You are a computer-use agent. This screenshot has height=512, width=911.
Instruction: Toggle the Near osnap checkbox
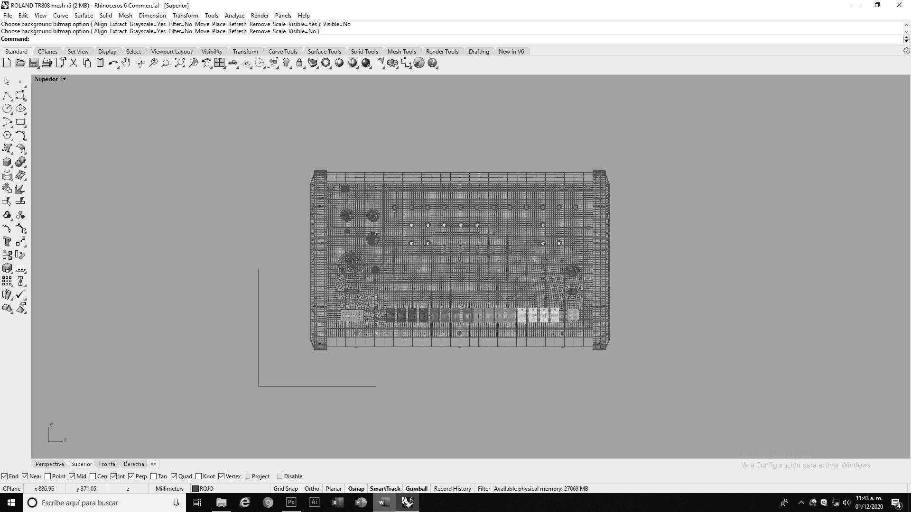25,476
